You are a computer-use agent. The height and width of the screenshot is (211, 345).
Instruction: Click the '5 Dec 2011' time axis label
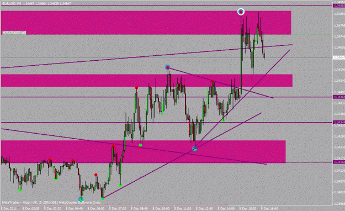tap(9, 208)
